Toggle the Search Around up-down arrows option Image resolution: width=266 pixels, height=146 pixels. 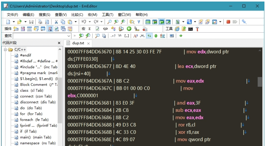[149, 36]
